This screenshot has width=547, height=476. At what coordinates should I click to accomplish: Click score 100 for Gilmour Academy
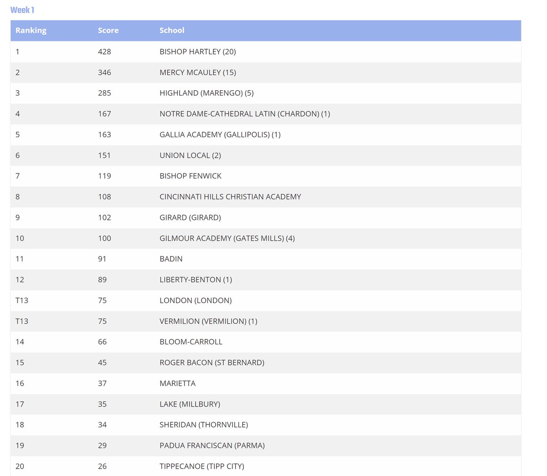pos(104,238)
